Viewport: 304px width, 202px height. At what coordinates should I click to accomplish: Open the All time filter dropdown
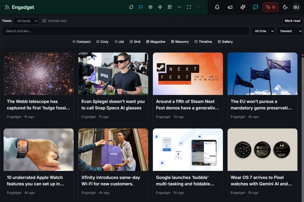click(263, 31)
